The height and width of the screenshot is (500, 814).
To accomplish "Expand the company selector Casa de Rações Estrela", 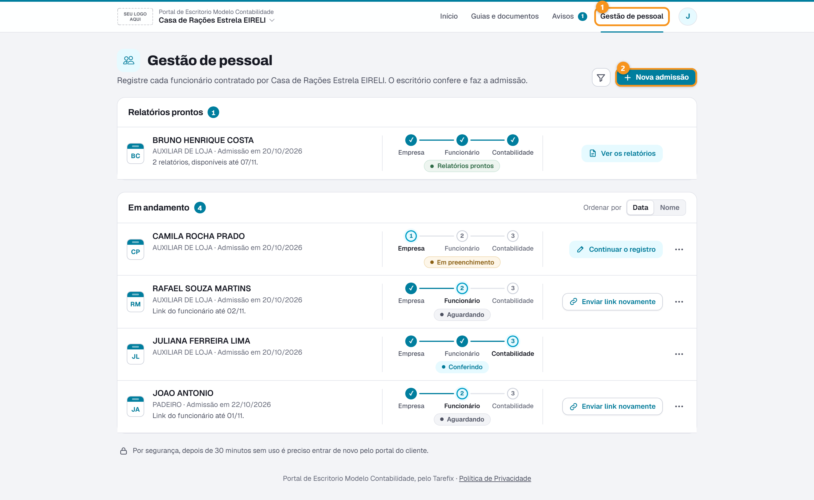I will click(217, 20).
